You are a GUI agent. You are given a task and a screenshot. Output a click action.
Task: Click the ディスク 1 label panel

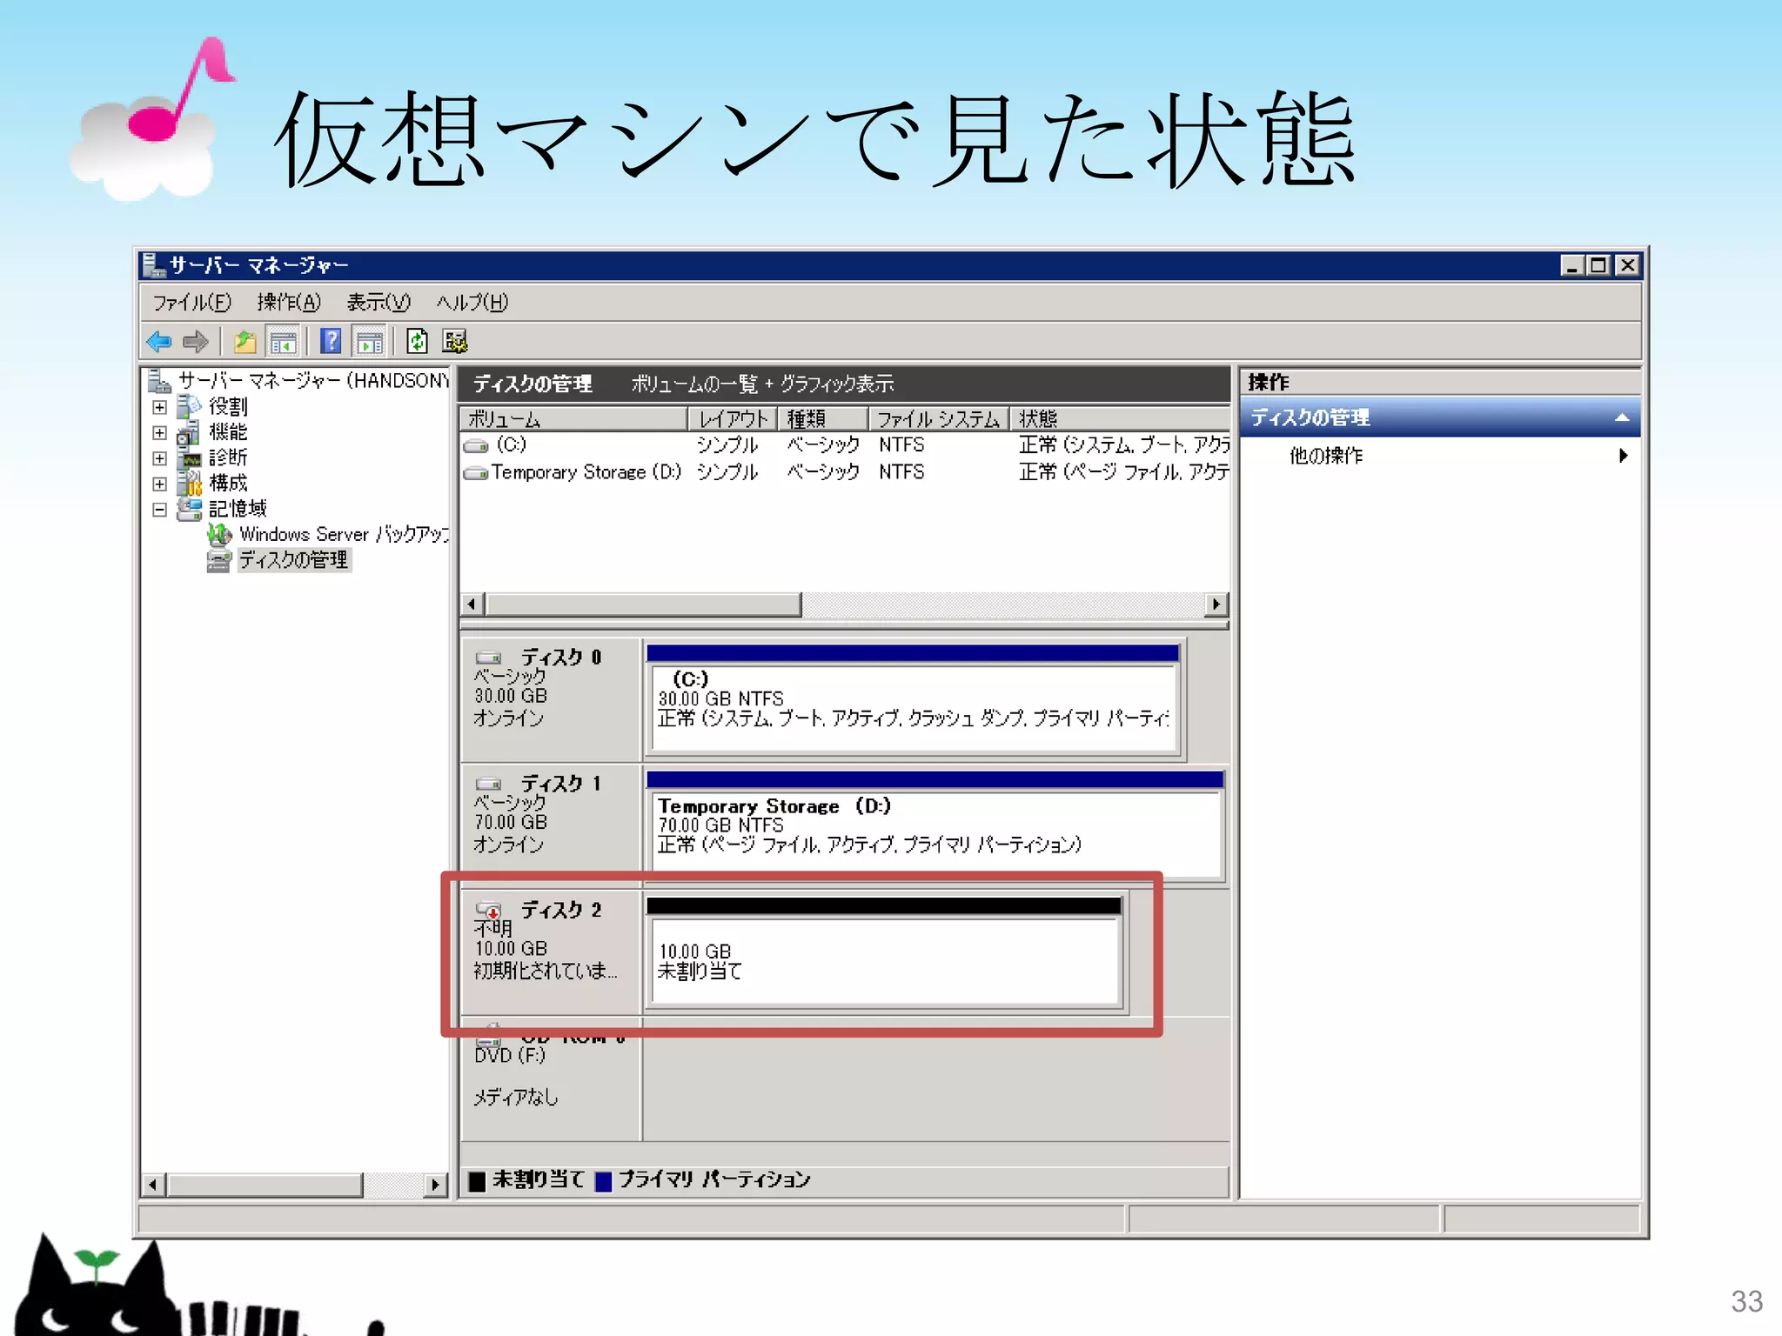(552, 825)
